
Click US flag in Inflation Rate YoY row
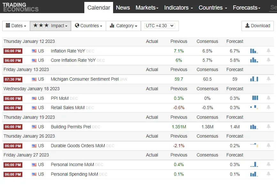point(34,51)
